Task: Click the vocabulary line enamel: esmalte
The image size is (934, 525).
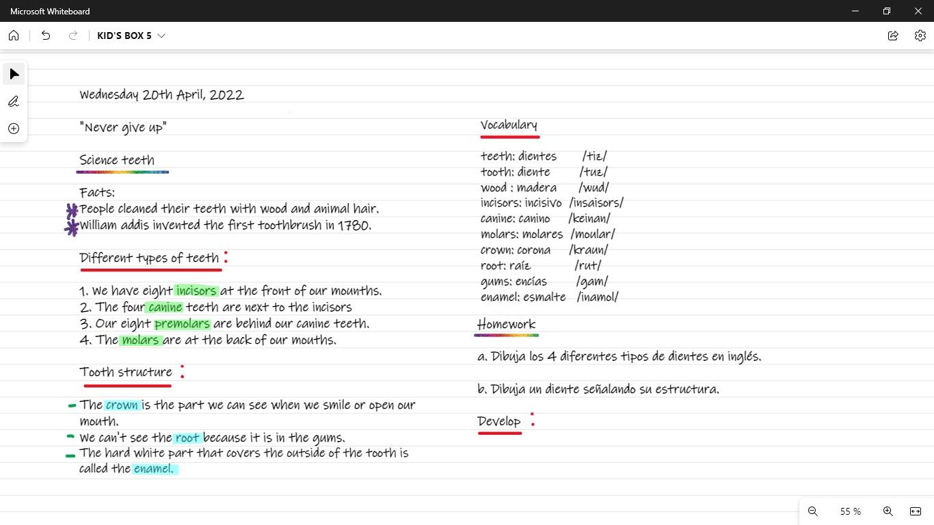Action: click(x=549, y=297)
